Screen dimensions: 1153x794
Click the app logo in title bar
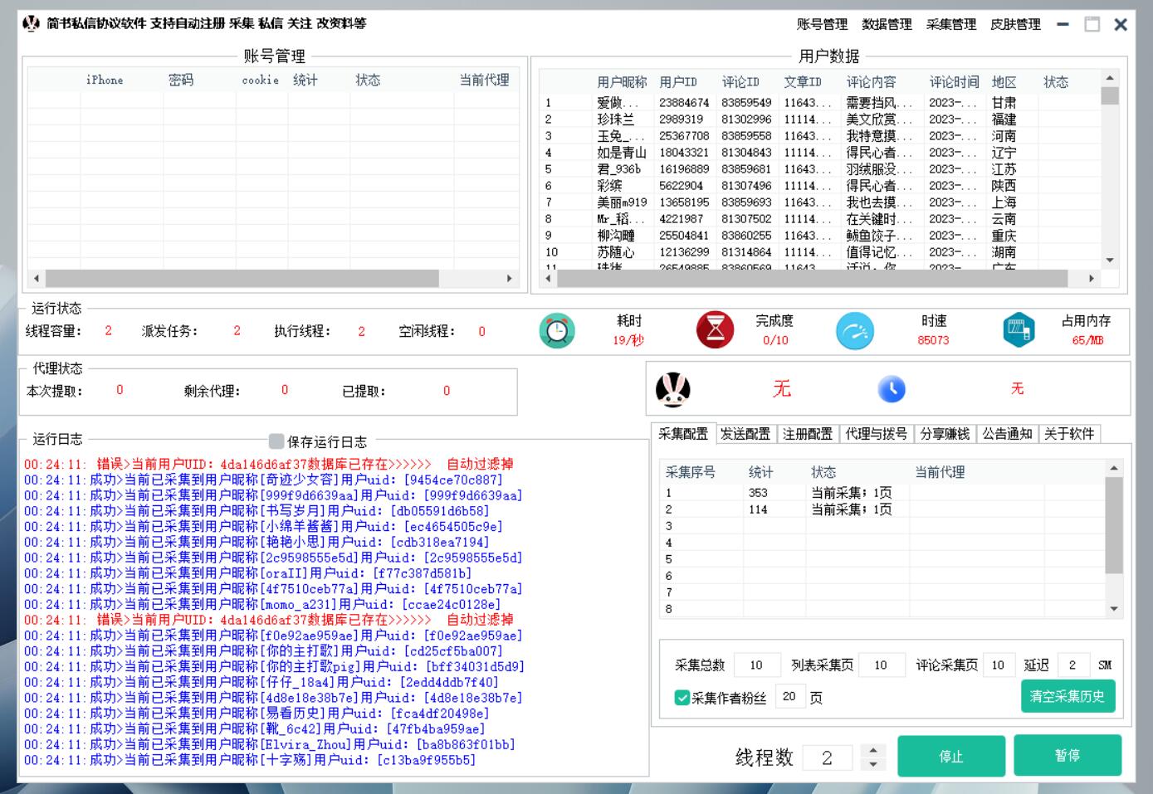pyautogui.click(x=32, y=23)
